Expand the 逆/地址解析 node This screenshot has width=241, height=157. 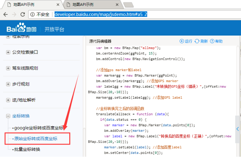pos(8,100)
